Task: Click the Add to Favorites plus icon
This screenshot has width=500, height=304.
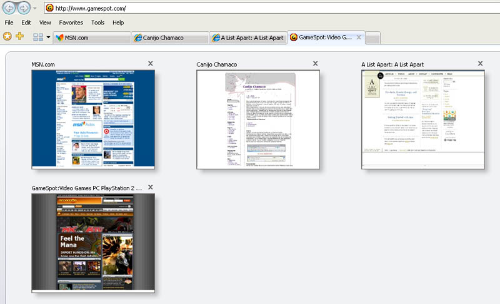Action: 20,37
